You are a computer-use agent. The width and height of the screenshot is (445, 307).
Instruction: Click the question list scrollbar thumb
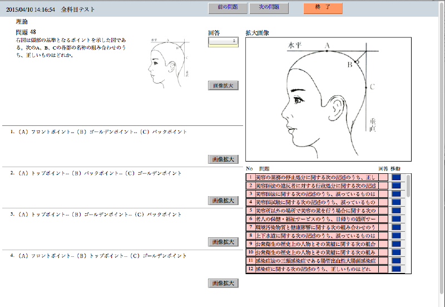point(409,185)
